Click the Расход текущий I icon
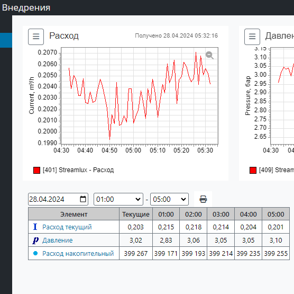294x294 pixels. point(35,227)
